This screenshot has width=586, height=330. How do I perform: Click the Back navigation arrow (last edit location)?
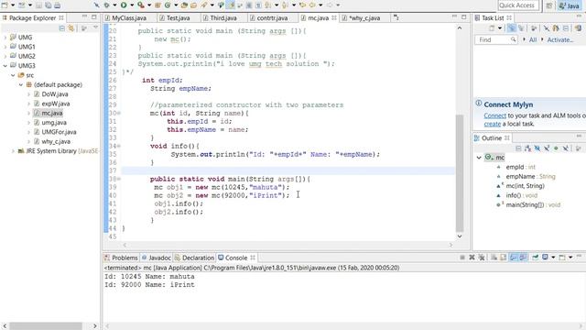(x=303, y=5)
